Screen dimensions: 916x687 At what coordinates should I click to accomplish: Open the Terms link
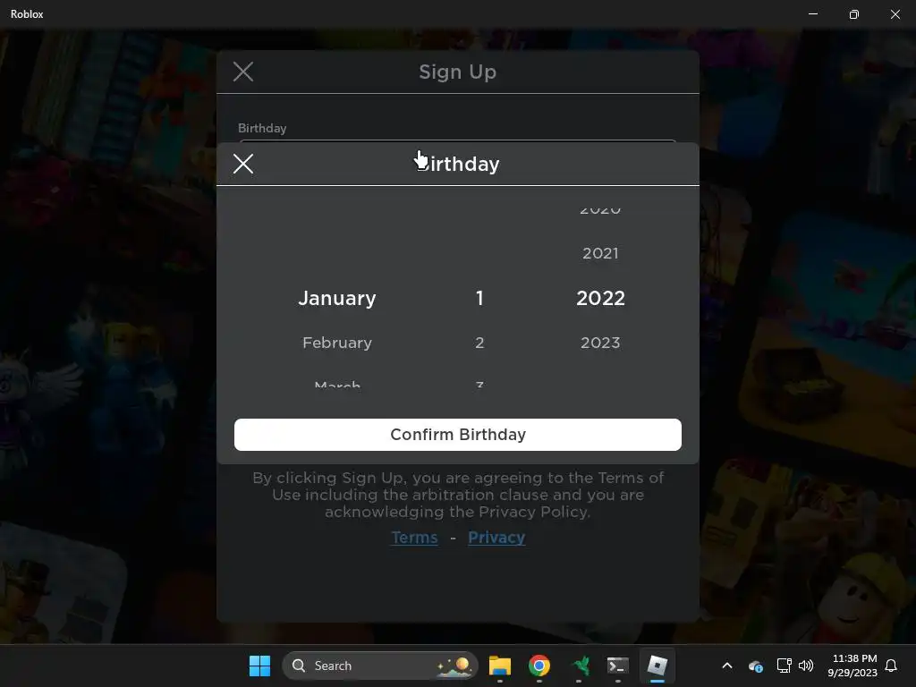click(414, 538)
